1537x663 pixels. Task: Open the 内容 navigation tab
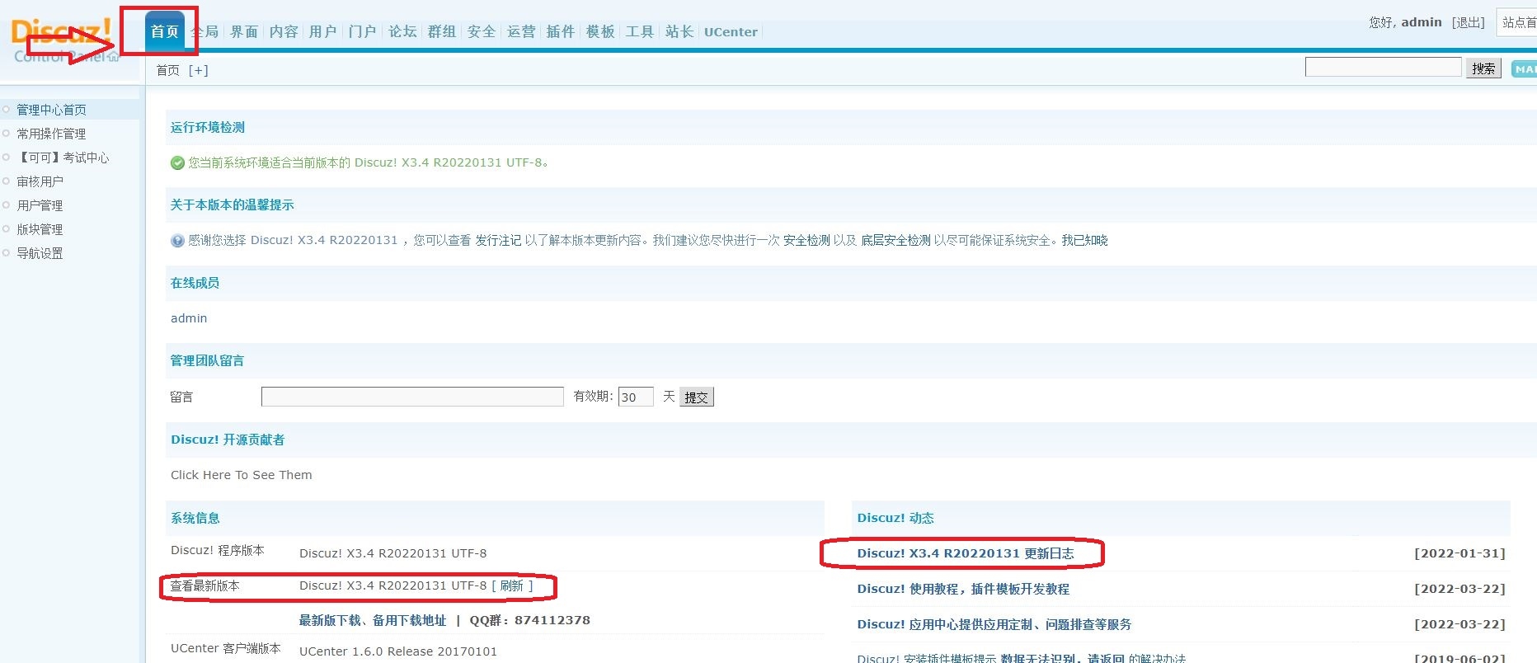284,32
